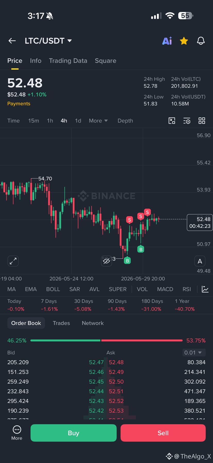Tap ask price 52.48 in order book
213x463 pixels.
tap(116, 362)
